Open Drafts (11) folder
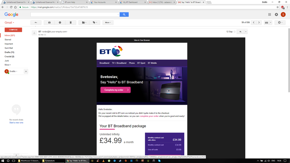 [9, 52]
